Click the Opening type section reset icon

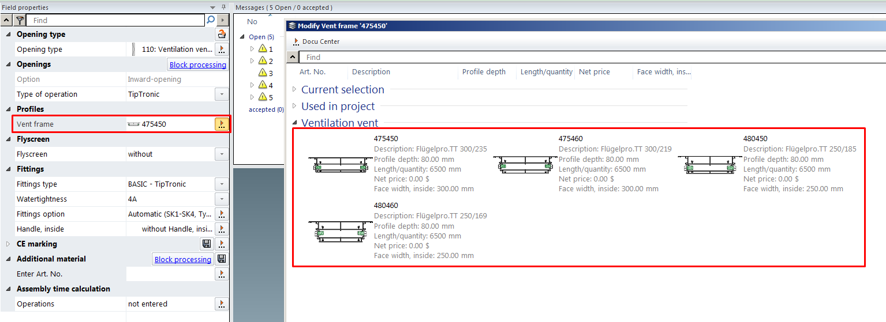pos(222,35)
